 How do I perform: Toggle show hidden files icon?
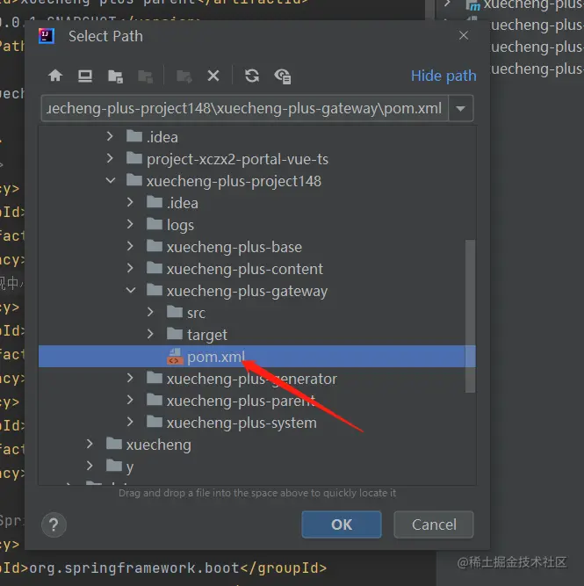(283, 76)
